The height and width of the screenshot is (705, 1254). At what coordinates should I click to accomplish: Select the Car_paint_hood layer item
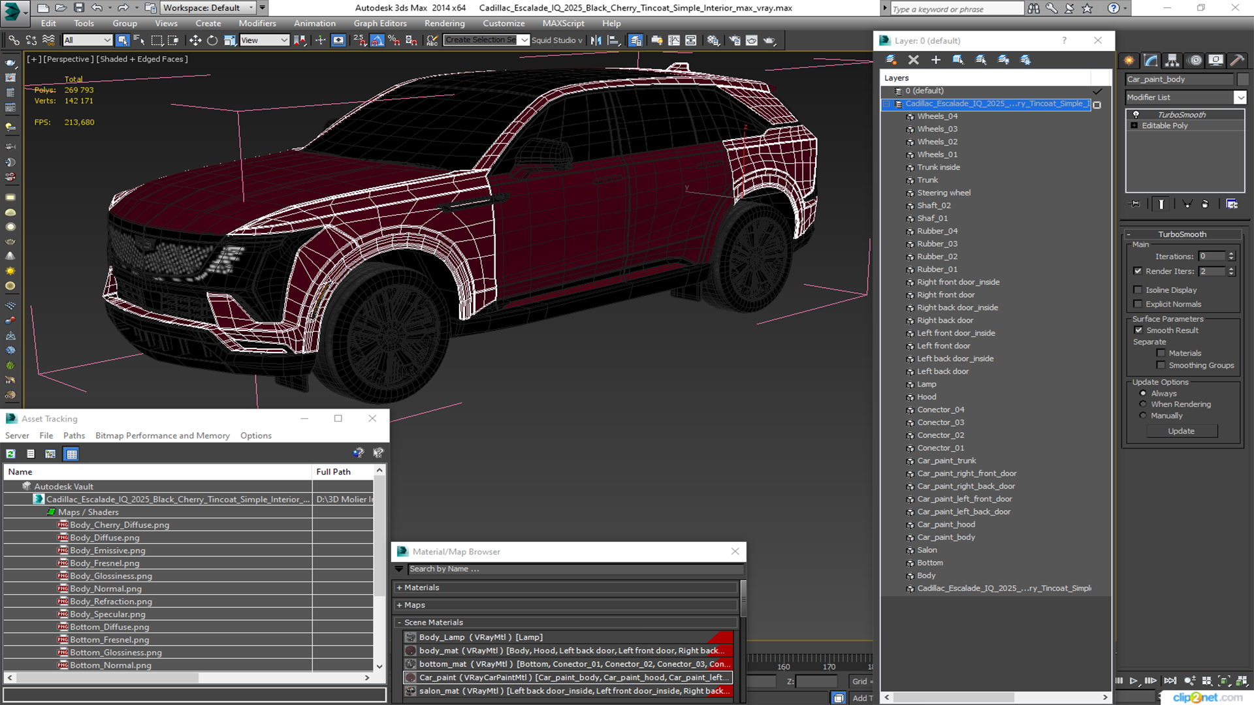[x=946, y=524]
